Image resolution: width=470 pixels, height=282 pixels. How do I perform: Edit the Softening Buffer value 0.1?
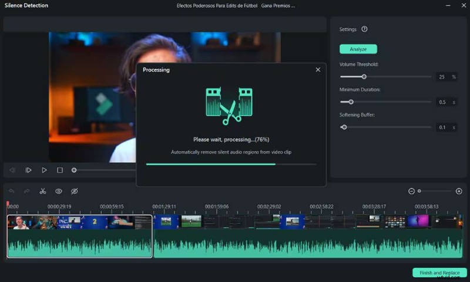point(442,127)
